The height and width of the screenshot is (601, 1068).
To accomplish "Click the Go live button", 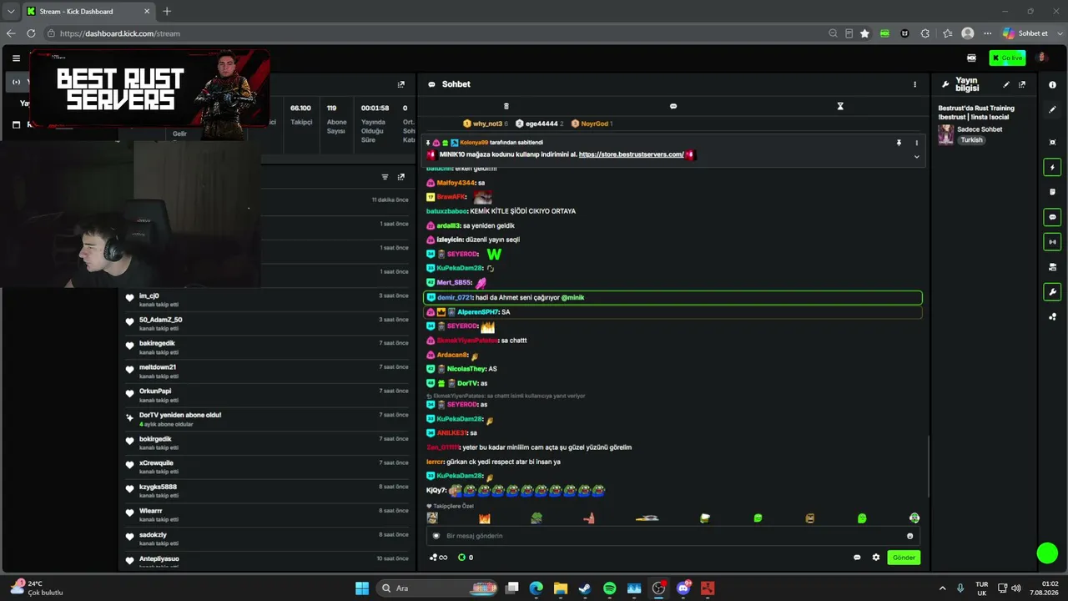I will (1007, 58).
